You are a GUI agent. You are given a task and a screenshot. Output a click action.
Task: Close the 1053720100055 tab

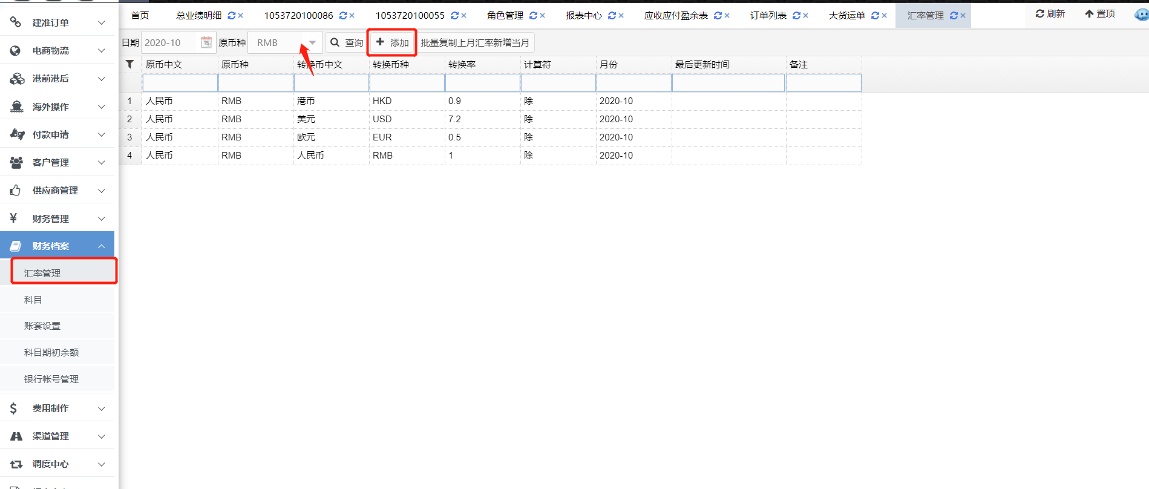463,15
